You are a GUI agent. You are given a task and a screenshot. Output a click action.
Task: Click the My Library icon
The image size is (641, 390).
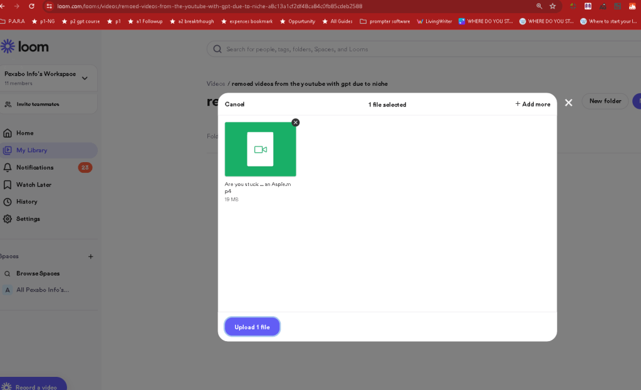tap(8, 150)
